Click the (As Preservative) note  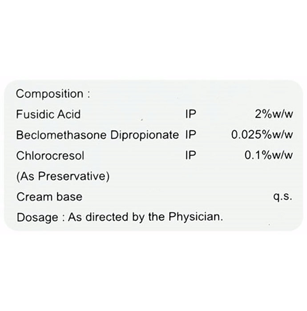click(63, 176)
